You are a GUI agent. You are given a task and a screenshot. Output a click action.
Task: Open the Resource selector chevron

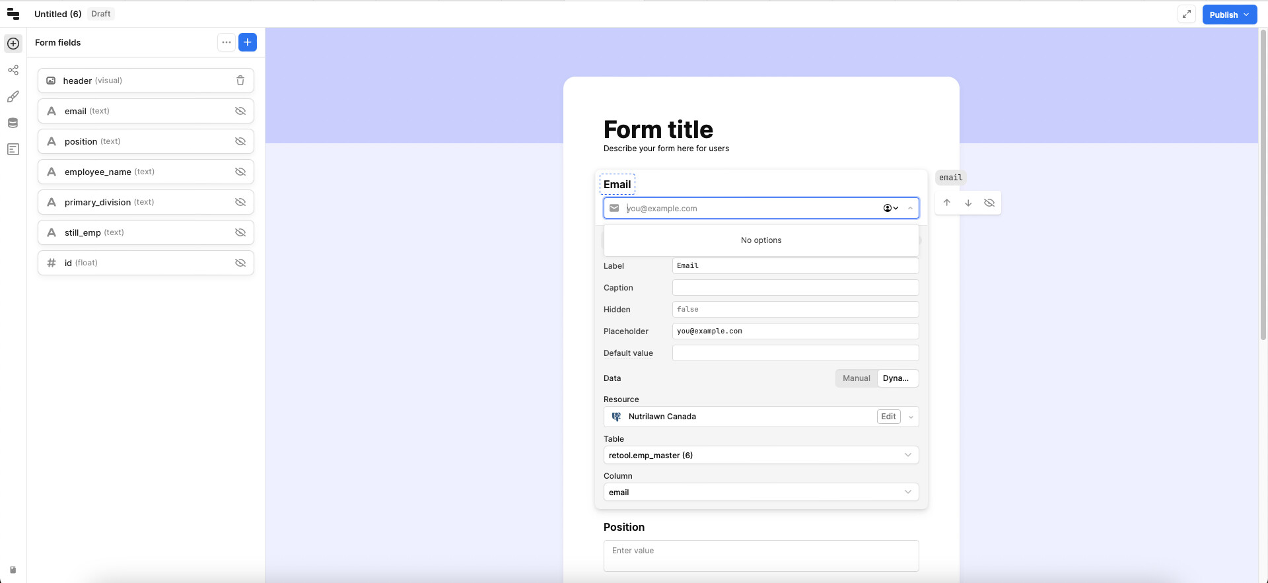pyautogui.click(x=911, y=417)
